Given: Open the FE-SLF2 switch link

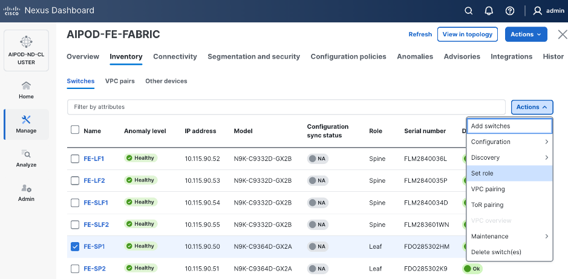Looking at the screenshot, I should tap(96, 225).
